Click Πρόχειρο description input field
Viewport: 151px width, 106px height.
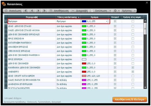pos(32,21)
